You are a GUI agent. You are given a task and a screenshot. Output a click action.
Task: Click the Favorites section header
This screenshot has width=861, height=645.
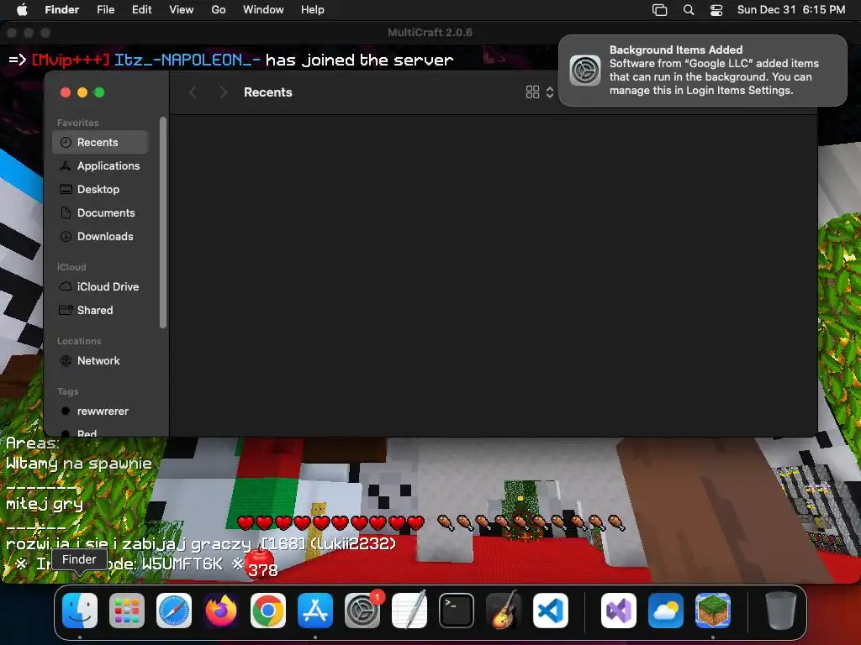pyautogui.click(x=78, y=123)
